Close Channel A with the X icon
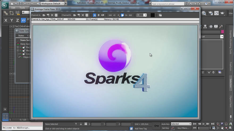 tap(52, 15)
